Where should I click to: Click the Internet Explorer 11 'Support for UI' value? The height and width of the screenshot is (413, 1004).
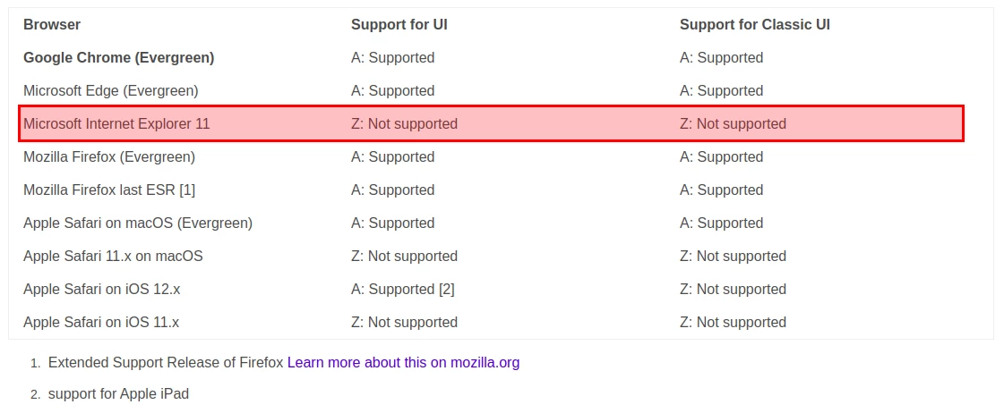click(x=404, y=123)
